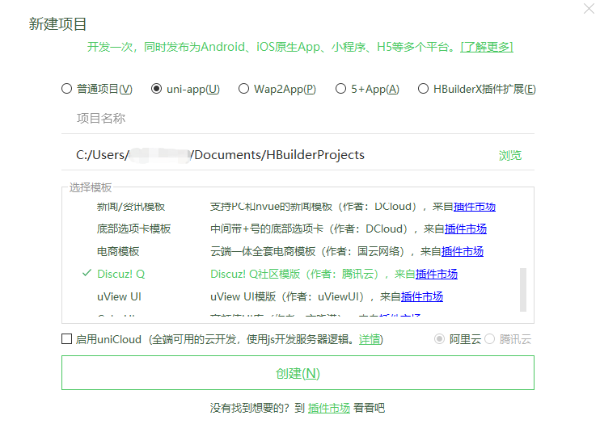The height and width of the screenshot is (428, 600).
Task: Click the Discuz! Q社区模版 description text
Action: pyautogui.click(x=256, y=274)
